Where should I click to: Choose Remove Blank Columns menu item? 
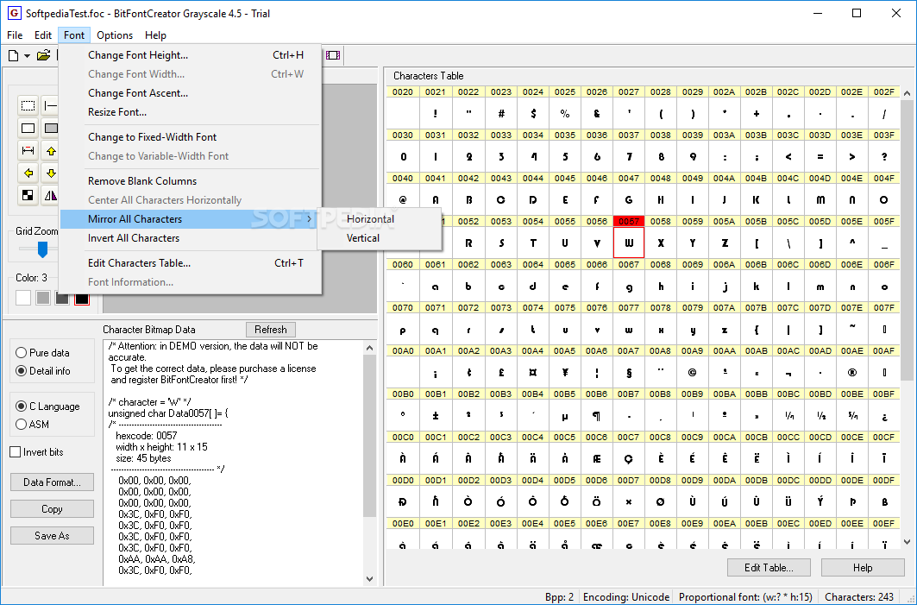(191, 180)
